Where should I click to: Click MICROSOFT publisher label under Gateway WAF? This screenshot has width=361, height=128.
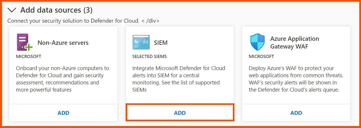point(262,57)
